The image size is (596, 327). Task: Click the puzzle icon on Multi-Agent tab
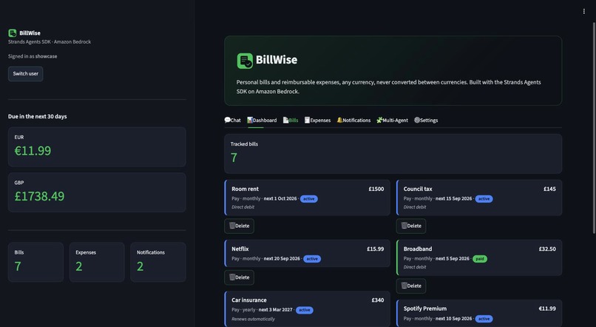point(379,120)
